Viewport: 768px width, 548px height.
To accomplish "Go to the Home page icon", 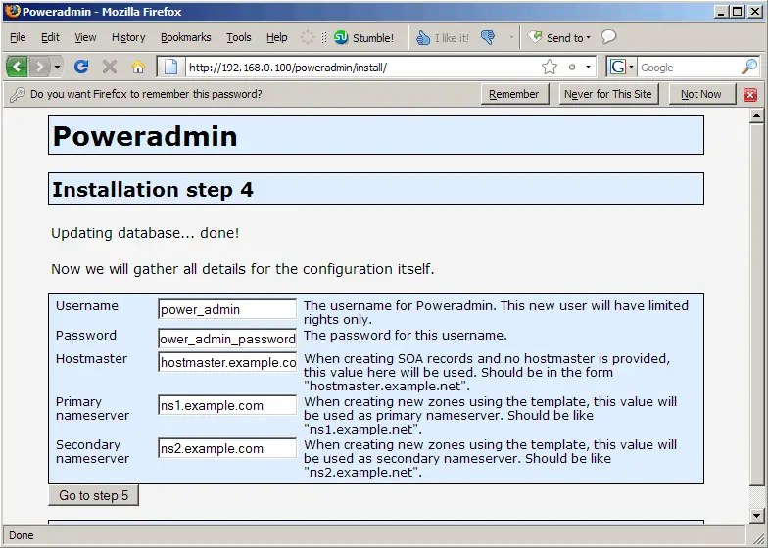I will click(138, 67).
